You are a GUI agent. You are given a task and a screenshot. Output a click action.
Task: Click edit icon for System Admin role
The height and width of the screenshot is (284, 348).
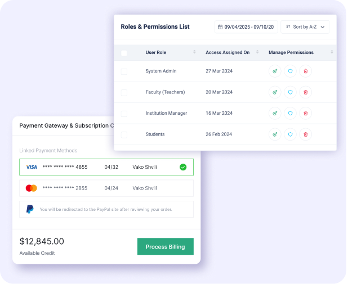[275, 71]
